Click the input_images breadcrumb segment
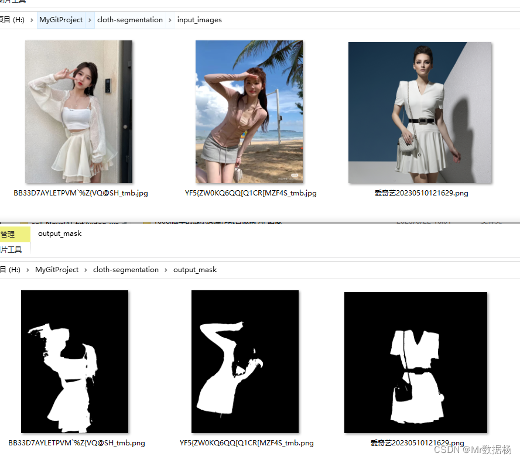520x460 pixels. coord(199,19)
